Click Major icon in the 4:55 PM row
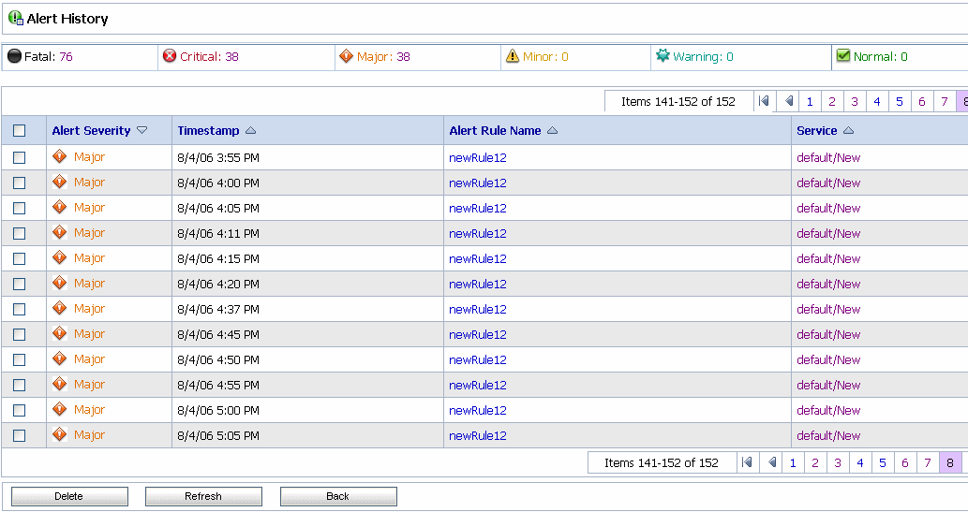Viewport: 968px width, 512px height. coord(59,384)
